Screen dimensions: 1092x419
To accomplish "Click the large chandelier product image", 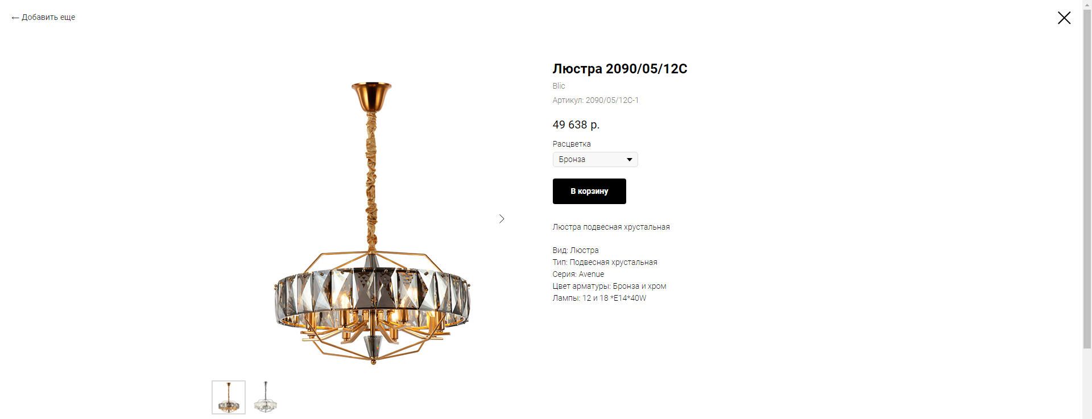I will pyautogui.click(x=372, y=223).
